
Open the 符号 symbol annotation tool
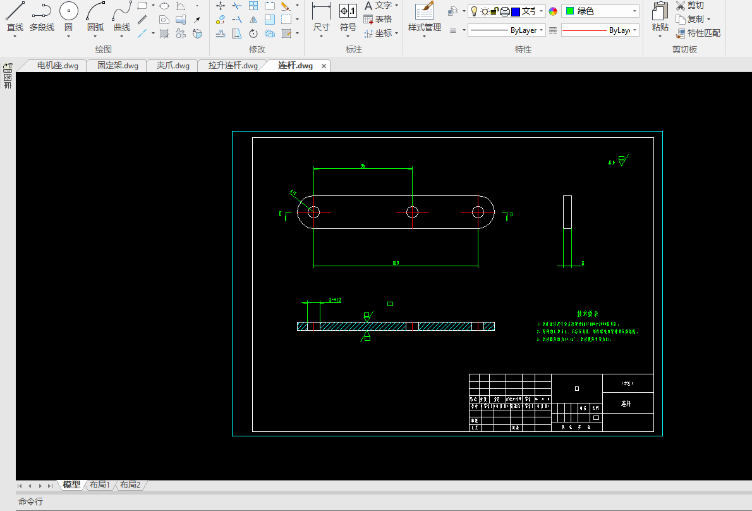348,11
